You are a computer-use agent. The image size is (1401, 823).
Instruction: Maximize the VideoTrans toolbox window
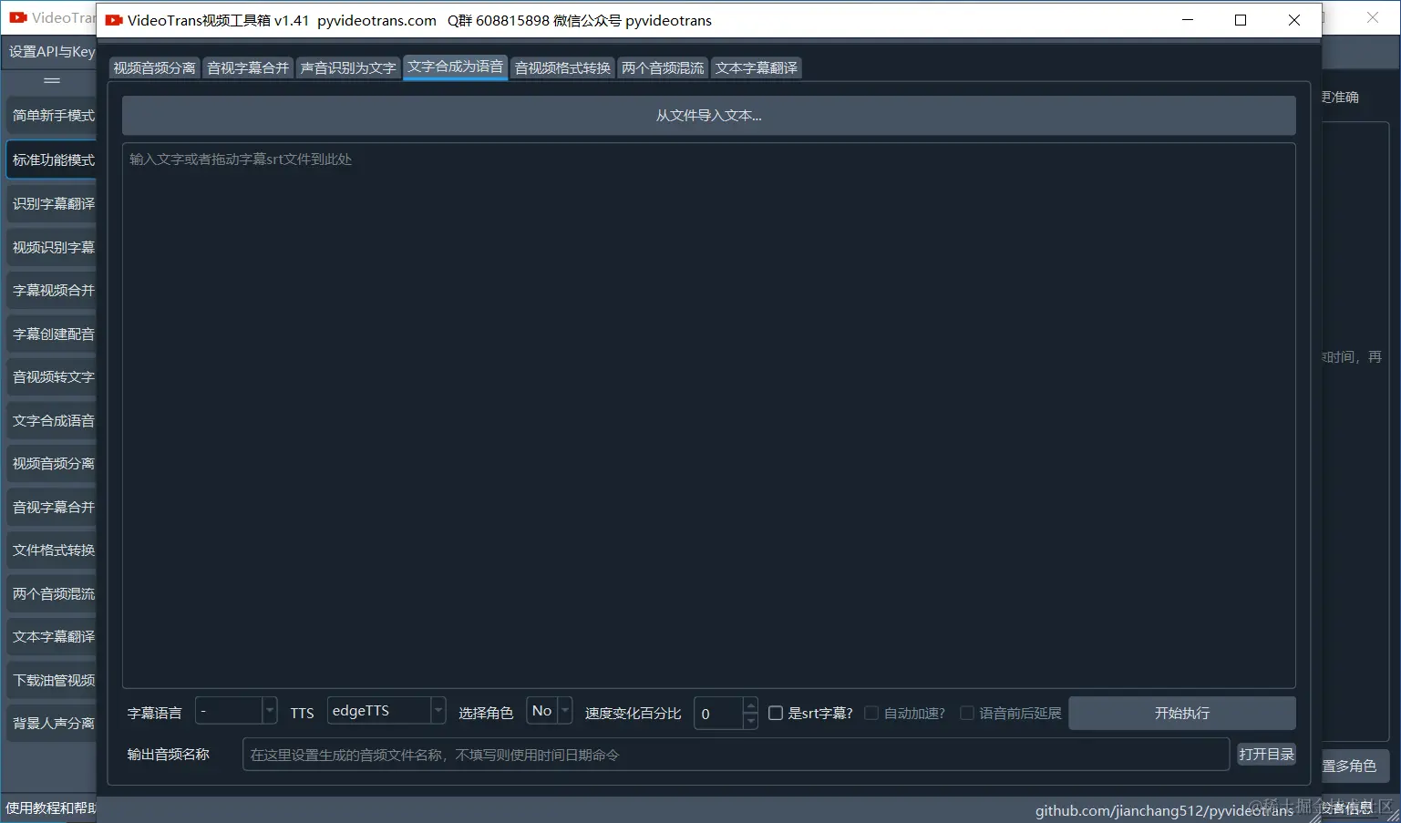tap(1241, 20)
